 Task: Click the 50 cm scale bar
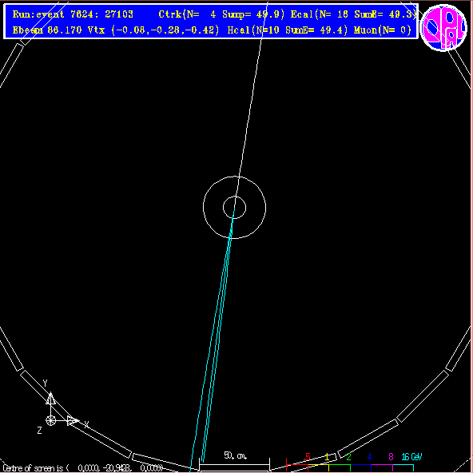[234, 464]
